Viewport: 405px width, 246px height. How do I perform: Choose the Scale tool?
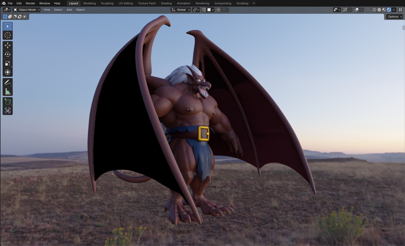point(8,63)
